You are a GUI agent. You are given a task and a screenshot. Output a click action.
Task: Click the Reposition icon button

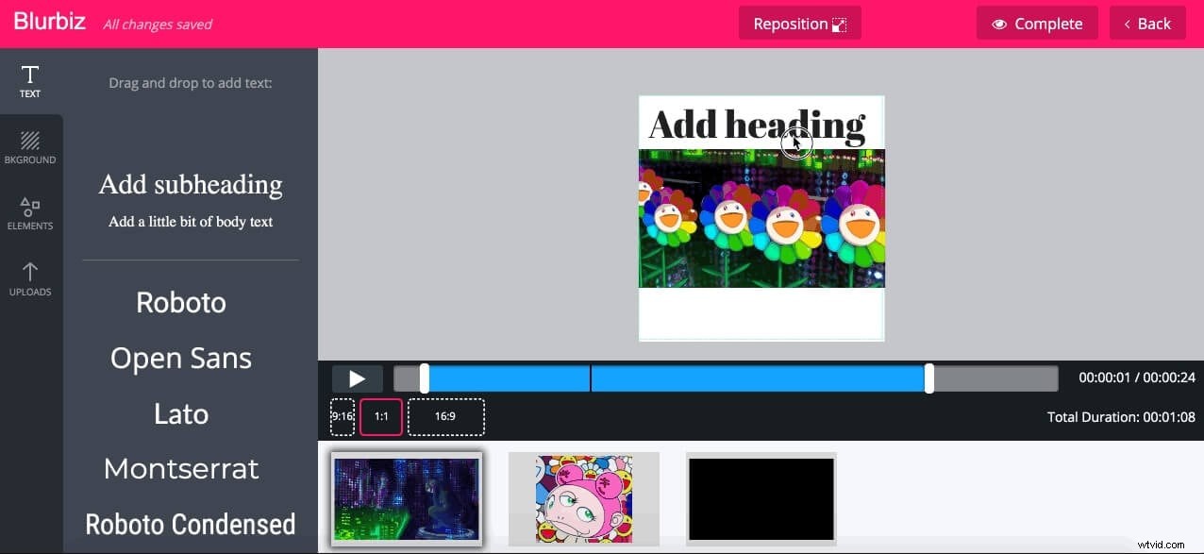pos(838,23)
